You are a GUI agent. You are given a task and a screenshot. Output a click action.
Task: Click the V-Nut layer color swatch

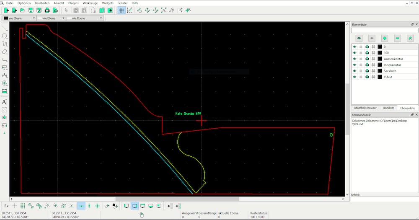[380, 77]
